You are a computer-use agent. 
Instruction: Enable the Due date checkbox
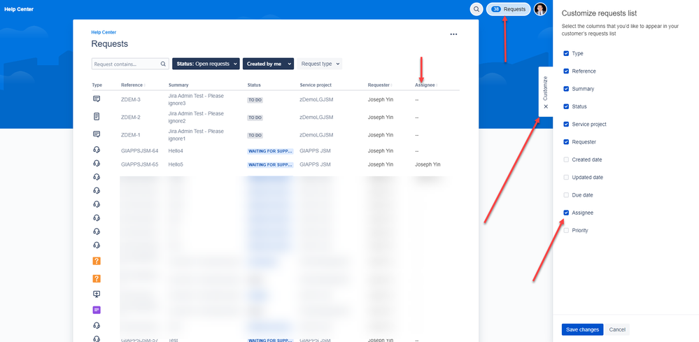[566, 195]
